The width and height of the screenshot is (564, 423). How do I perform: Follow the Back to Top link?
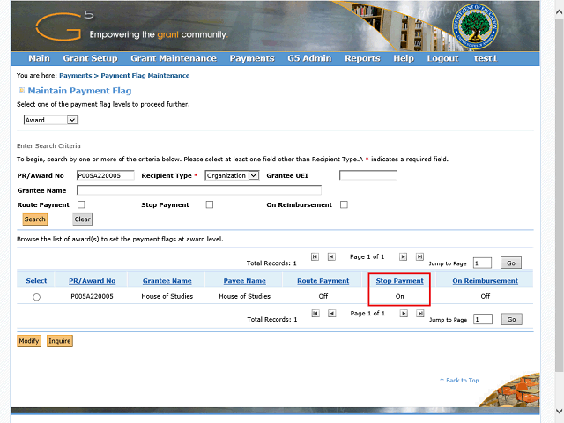(x=461, y=380)
